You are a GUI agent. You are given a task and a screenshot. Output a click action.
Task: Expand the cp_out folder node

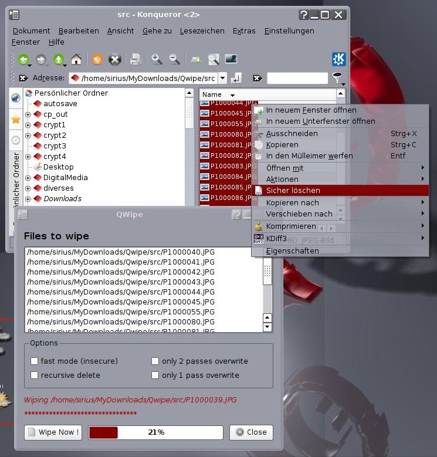pyautogui.click(x=28, y=114)
